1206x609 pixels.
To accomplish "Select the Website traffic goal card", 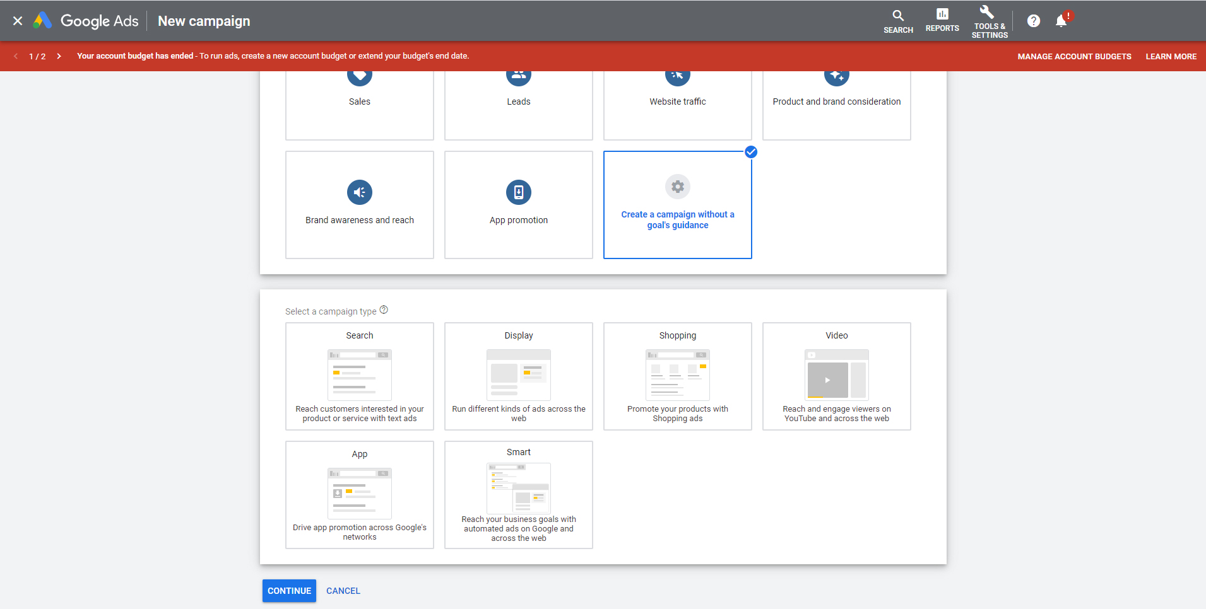I will click(x=678, y=105).
